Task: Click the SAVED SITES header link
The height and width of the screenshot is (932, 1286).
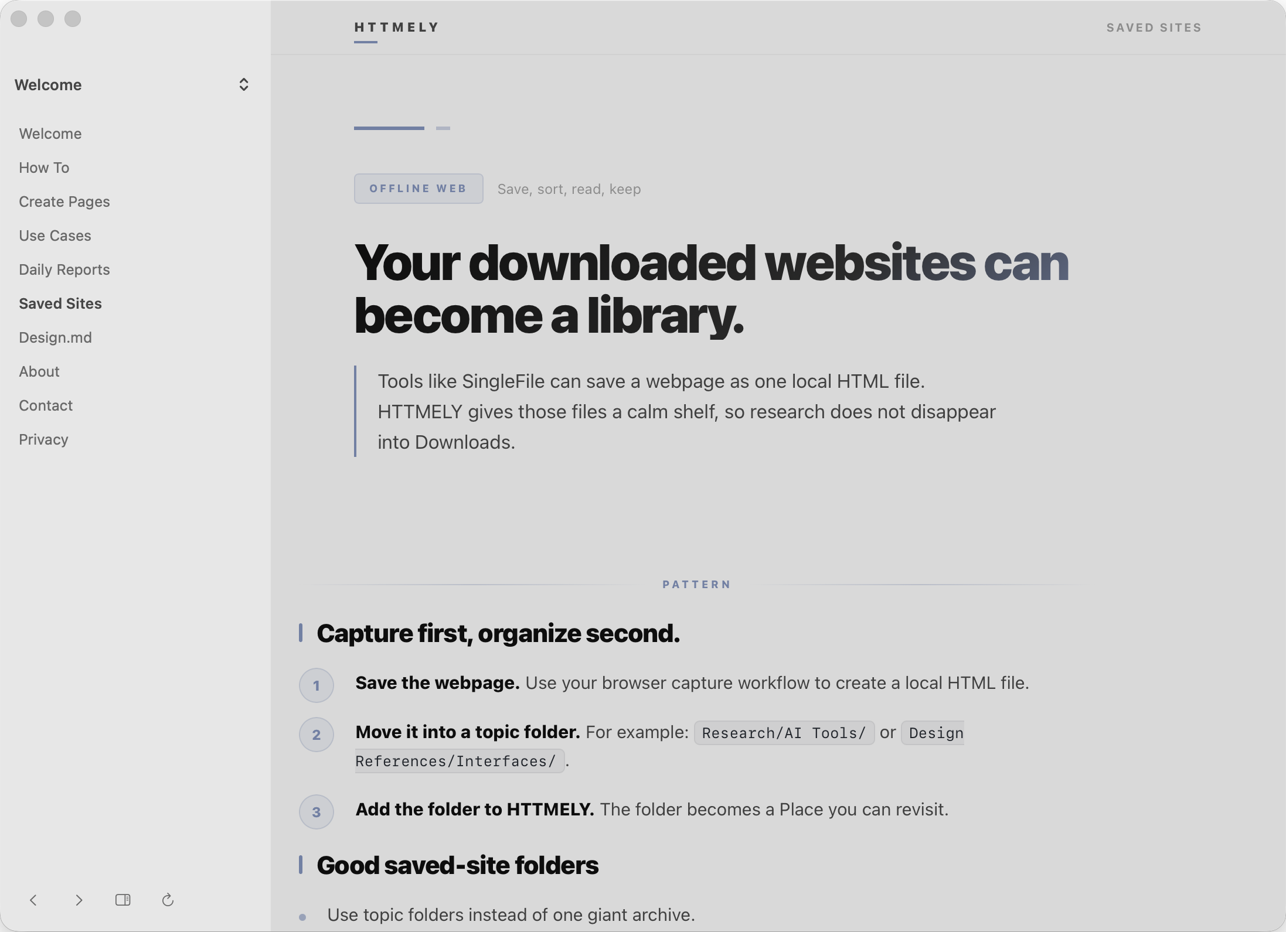Action: tap(1154, 28)
